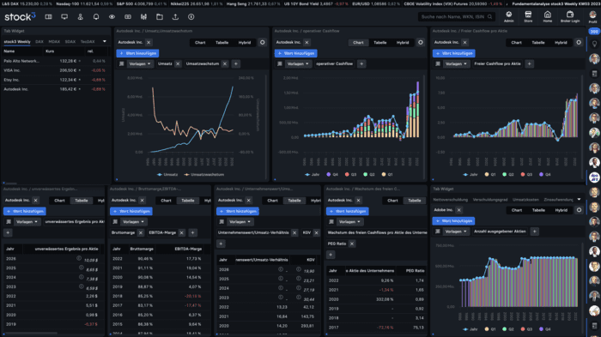Toggle Q1 series in operativer Cashflow legend
Screen dimensions: 601x337
point(387,175)
